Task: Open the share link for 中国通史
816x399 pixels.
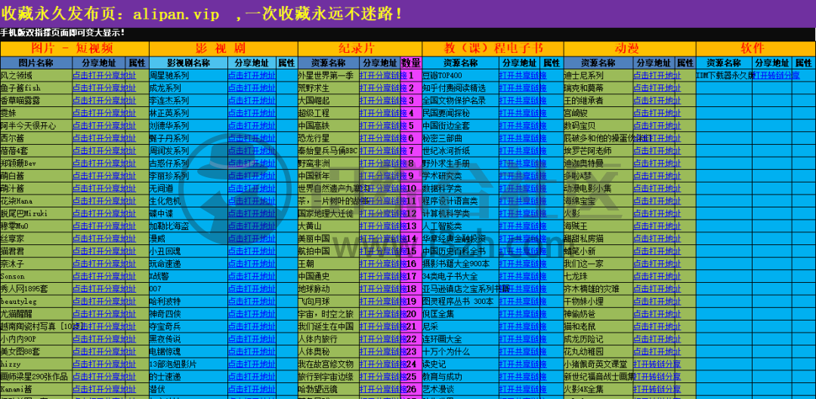Action: pos(383,276)
